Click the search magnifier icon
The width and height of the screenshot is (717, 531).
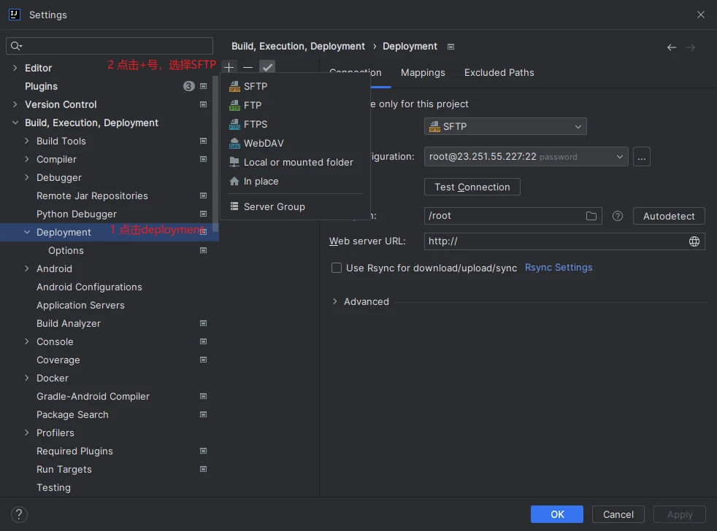click(16, 46)
